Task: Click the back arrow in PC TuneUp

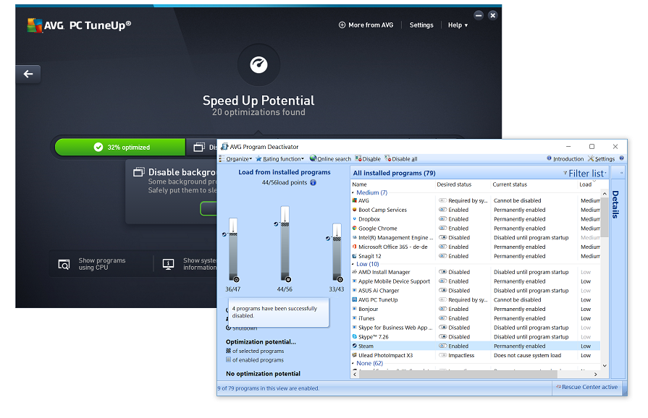Action: [x=28, y=74]
